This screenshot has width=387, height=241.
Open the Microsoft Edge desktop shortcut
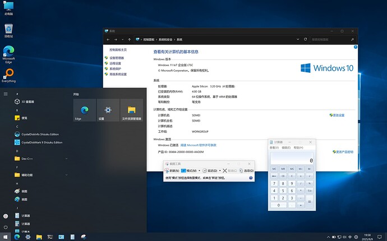(8, 54)
